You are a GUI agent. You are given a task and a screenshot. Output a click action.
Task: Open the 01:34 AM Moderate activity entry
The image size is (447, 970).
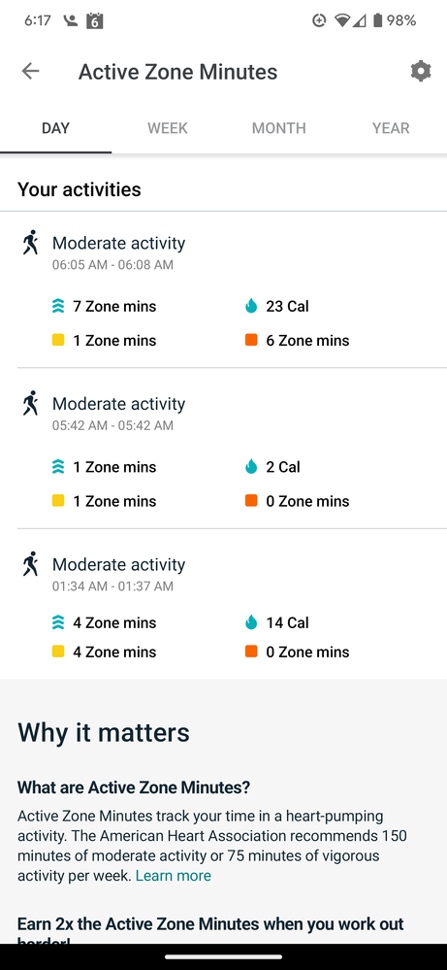pyautogui.click(x=223, y=604)
